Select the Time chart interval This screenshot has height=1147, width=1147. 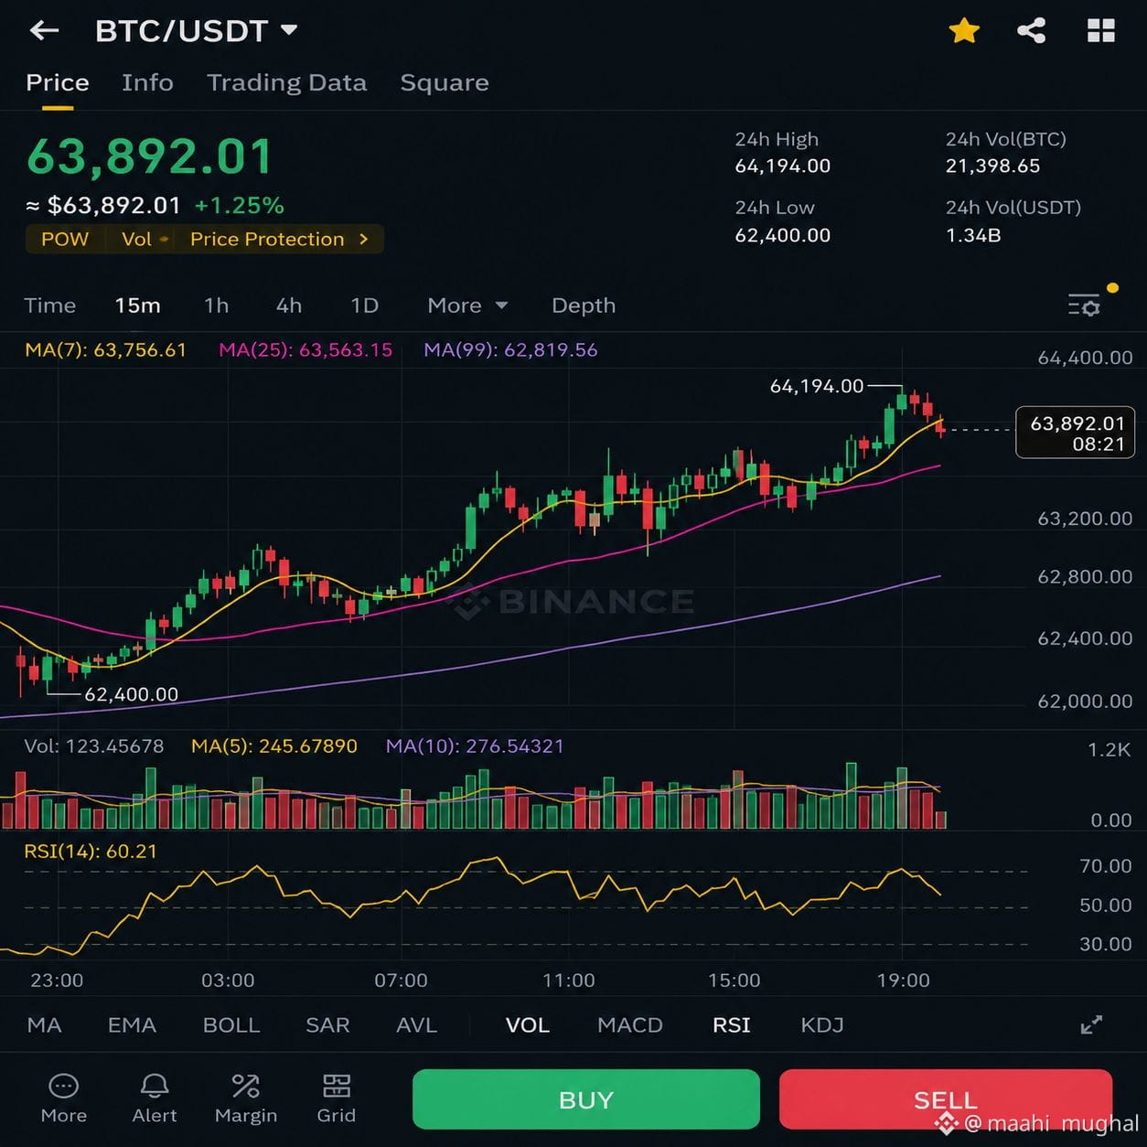(50, 306)
